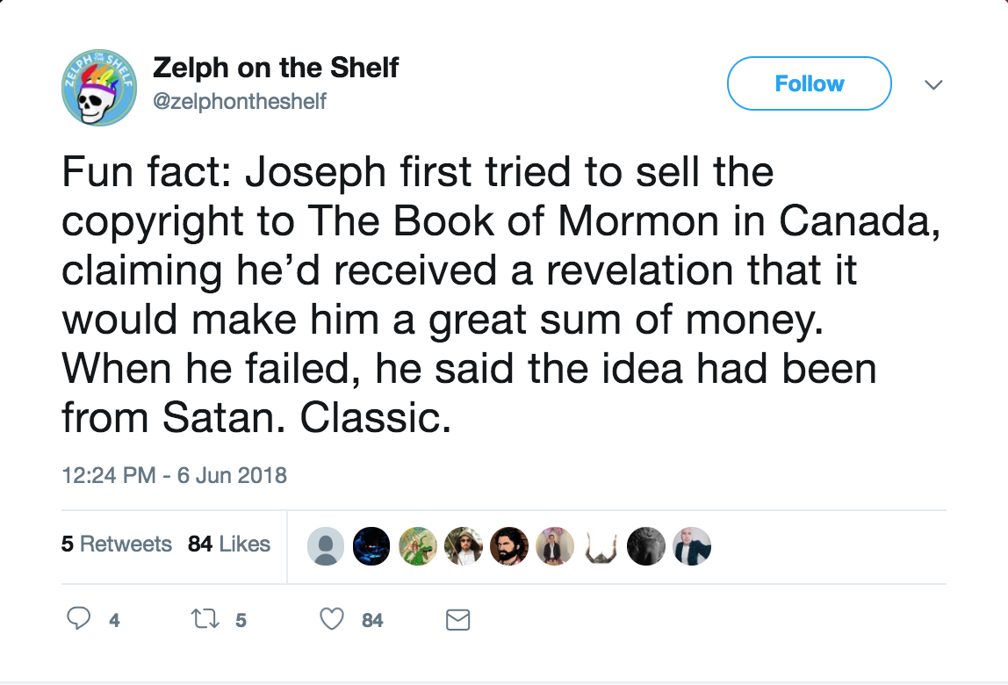Screen dimensions: 1008x685
Task: Open the bald man in dark jacket avatar
Action: pos(692,547)
